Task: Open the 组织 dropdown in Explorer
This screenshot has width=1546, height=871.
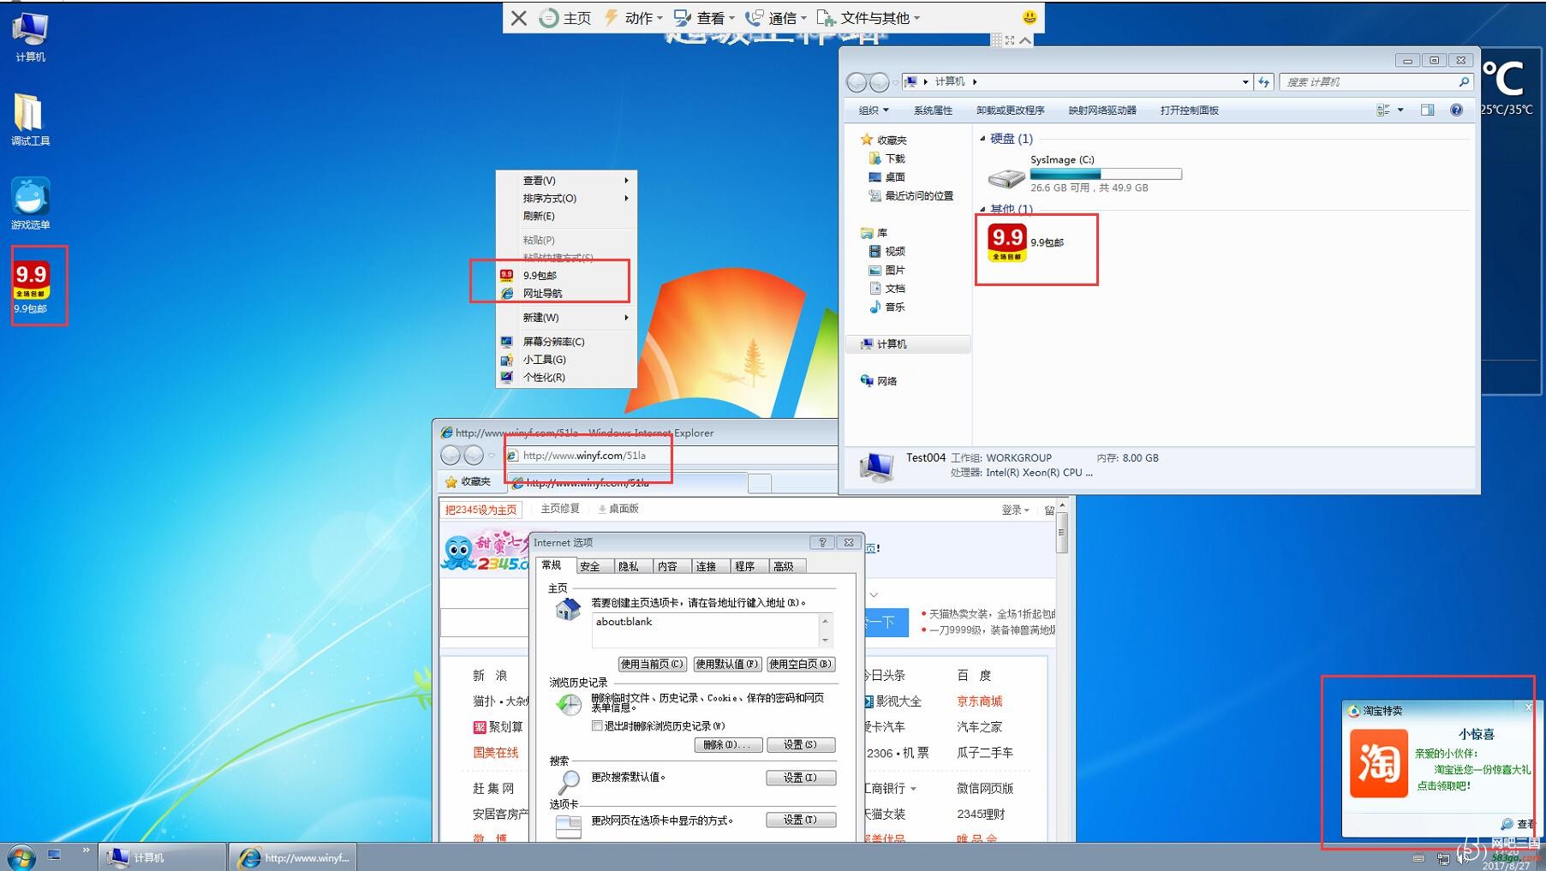Action: pos(874,110)
